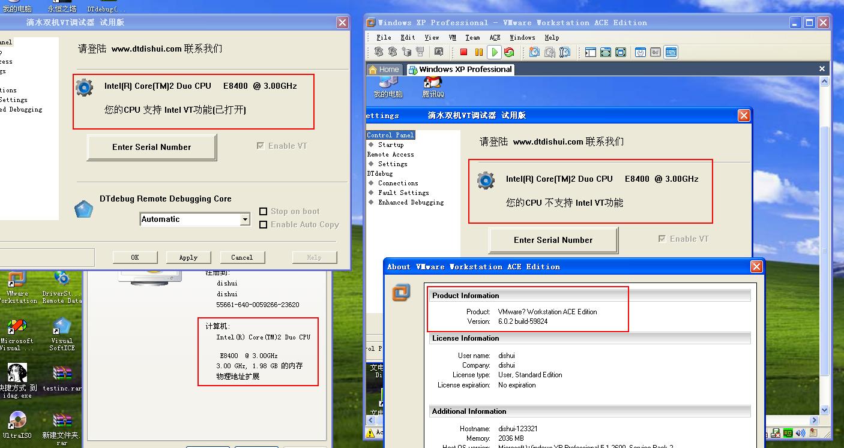This screenshot has width=844, height=448.
Task: Click the Console view toolbar icon
Action: 671,52
